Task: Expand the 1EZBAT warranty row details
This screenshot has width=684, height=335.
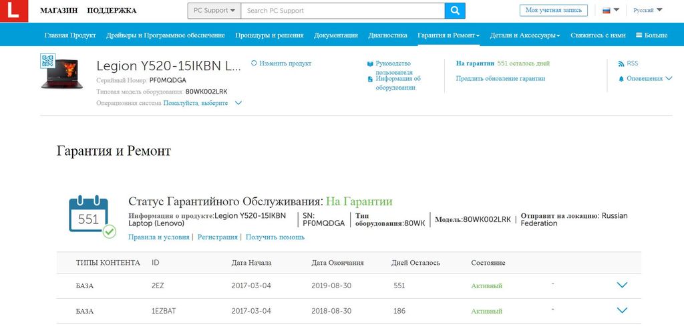Action: pyautogui.click(x=622, y=311)
